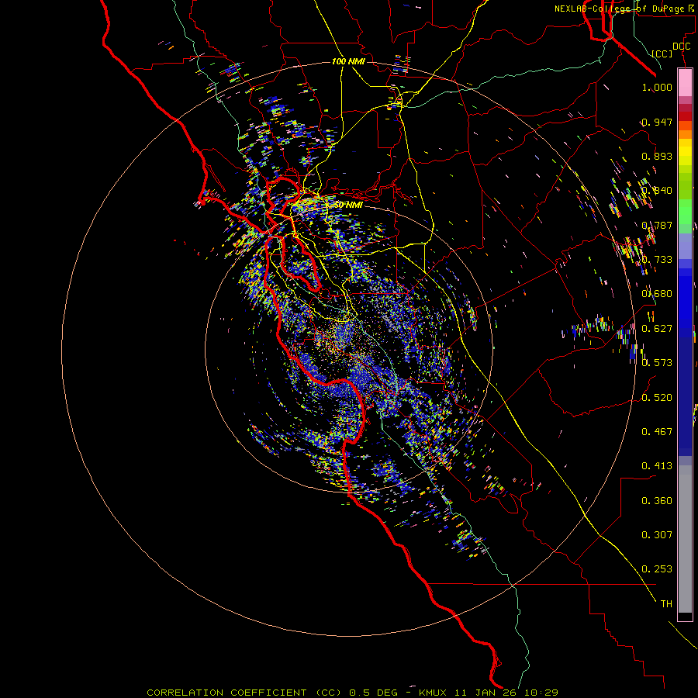Click the 100 NMI range ring label
This screenshot has width=698, height=698.
(x=348, y=61)
